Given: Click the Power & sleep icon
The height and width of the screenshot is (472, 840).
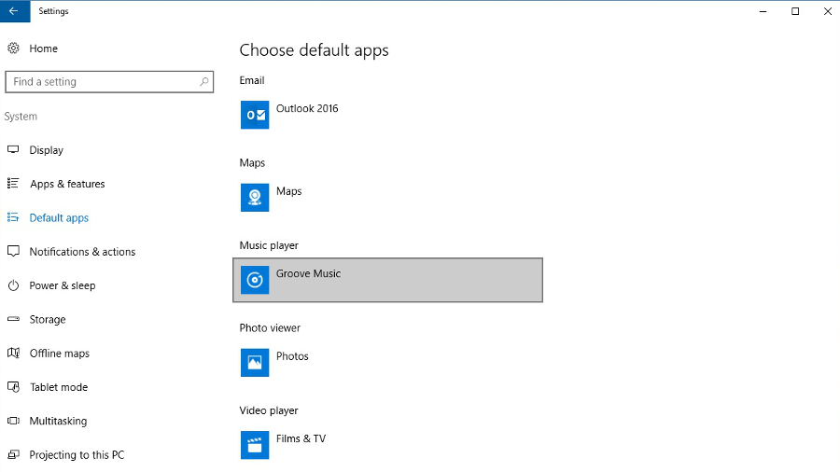Looking at the screenshot, I should coord(13,285).
